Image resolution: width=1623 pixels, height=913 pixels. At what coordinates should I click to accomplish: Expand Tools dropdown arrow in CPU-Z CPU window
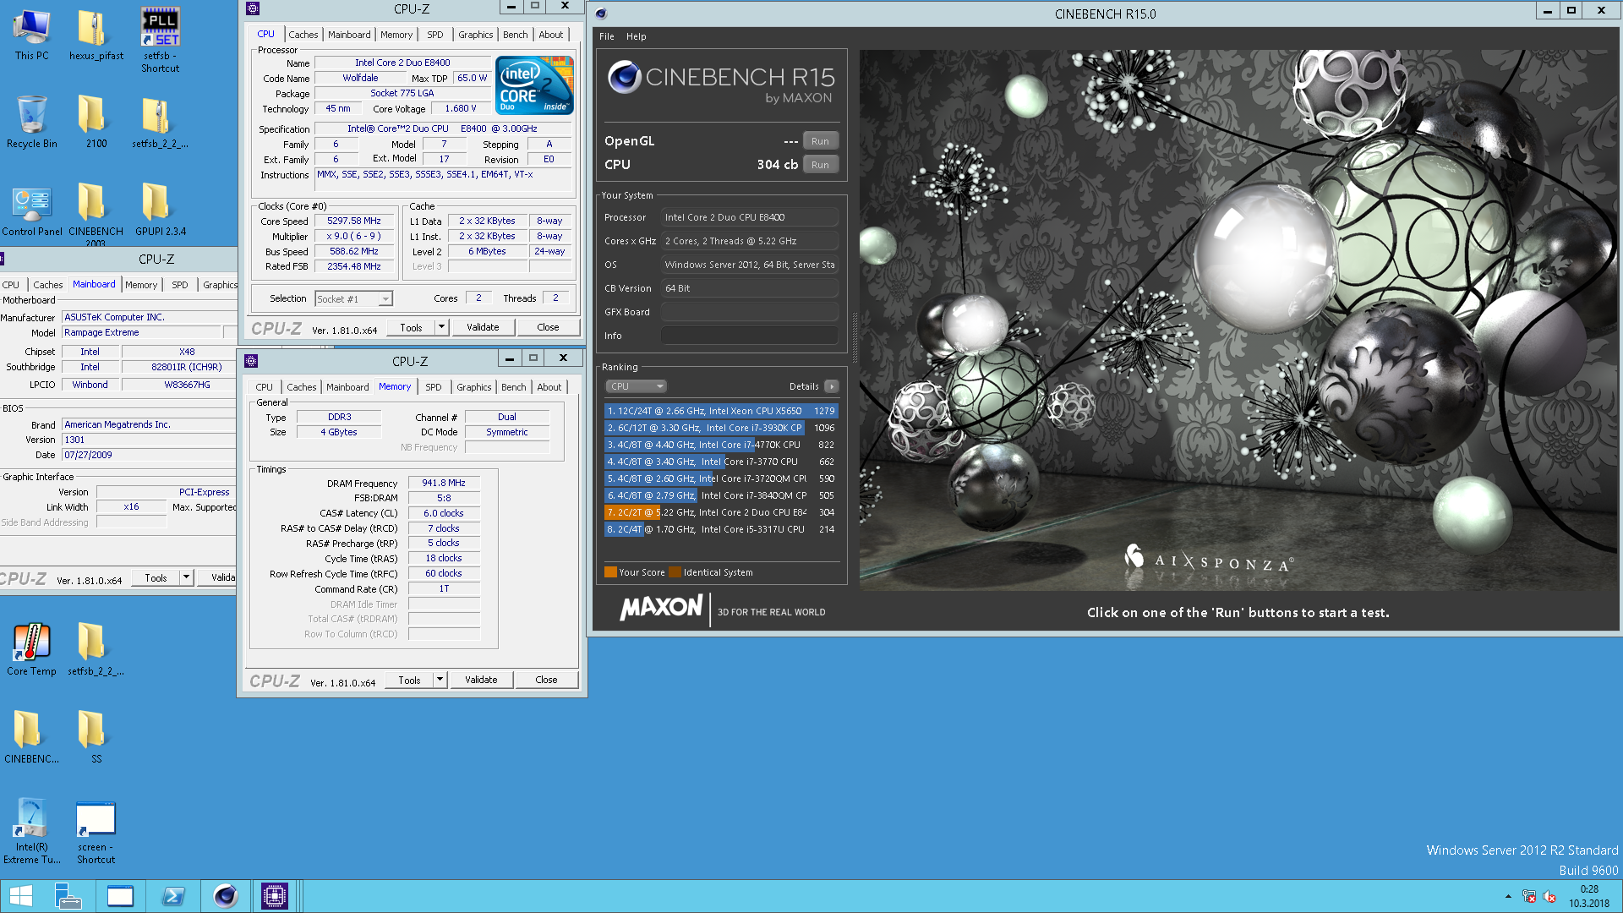(x=441, y=327)
